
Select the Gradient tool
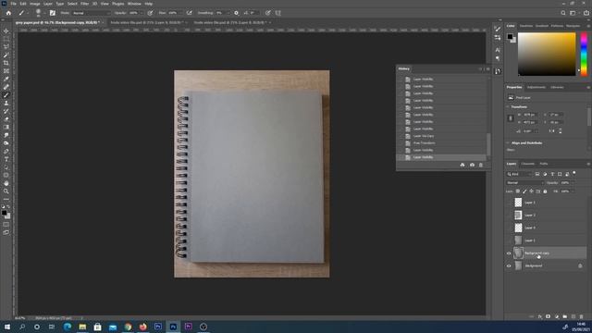6,128
